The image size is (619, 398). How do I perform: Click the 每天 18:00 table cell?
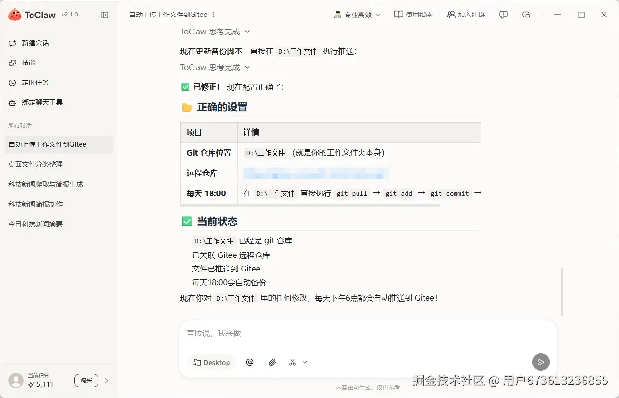[x=209, y=193]
